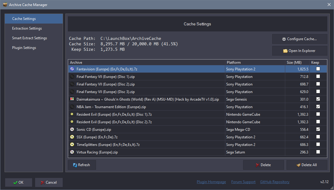Click the Delete button

[263, 165]
